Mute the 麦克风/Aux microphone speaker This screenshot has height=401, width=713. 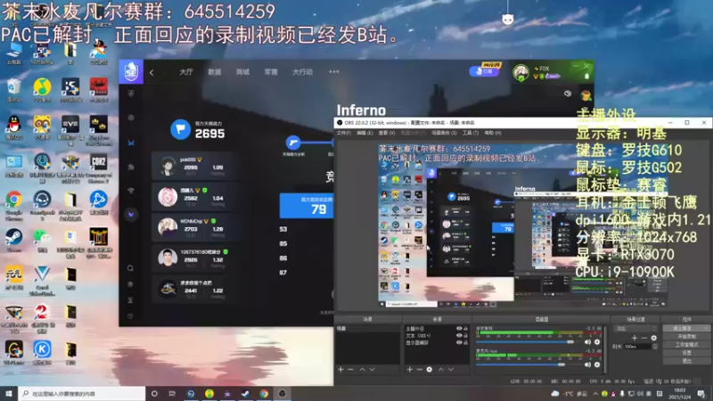(587, 364)
